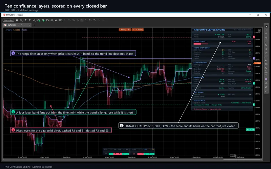Click the SCORE BREAKDOWN section label
The image size is (271, 169).
[202, 48]
